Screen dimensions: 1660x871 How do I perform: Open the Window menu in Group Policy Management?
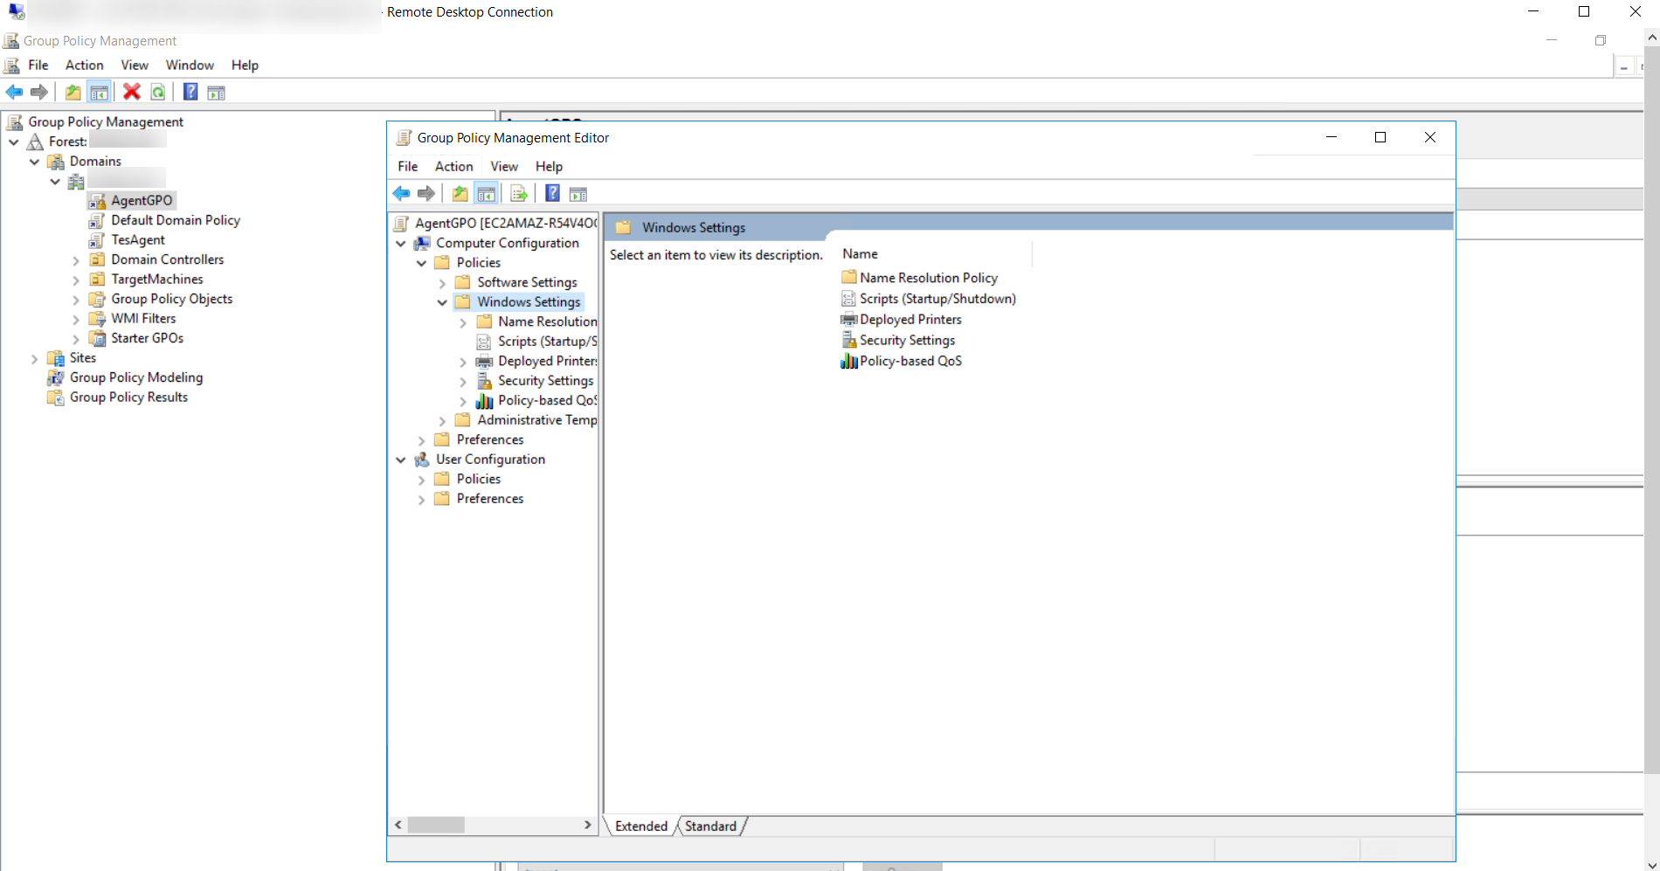click(x=190, y=65)
